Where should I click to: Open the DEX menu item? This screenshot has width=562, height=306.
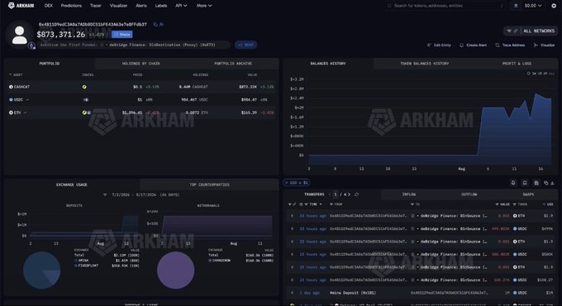[x=49, y=6]
